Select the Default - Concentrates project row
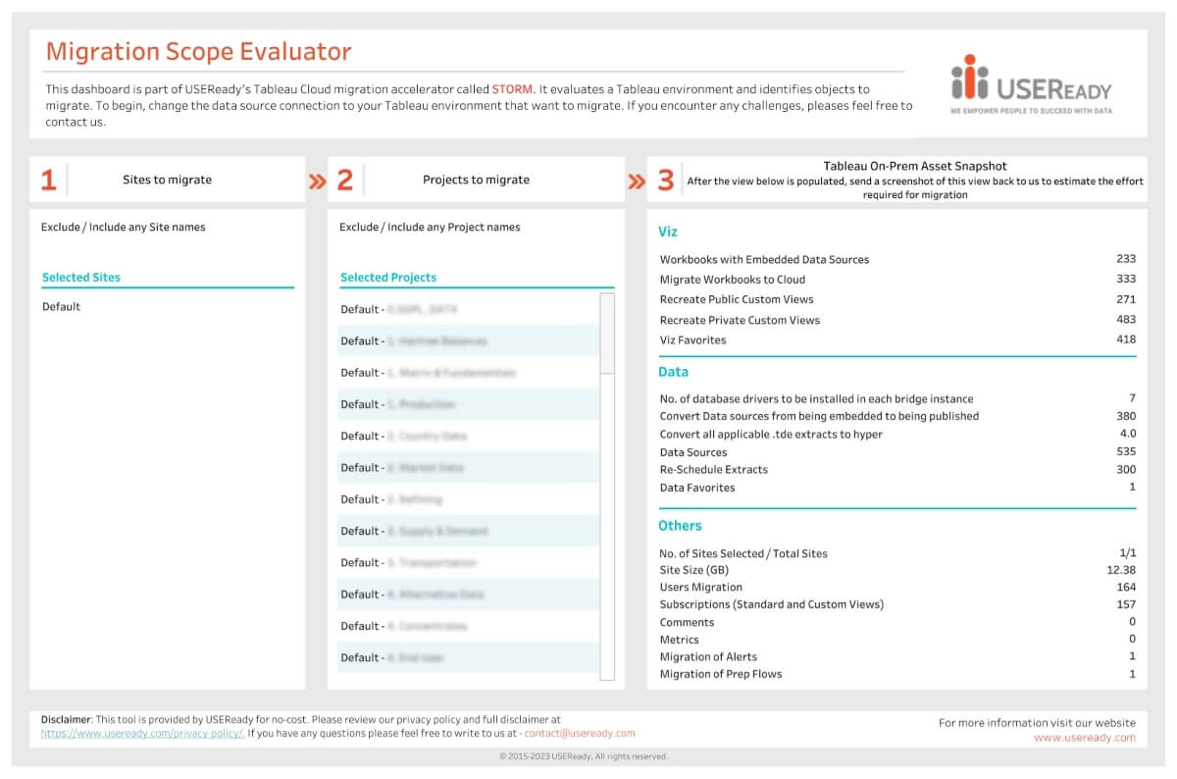Screen dimensions: 1177x779 [x=469, y=626]
